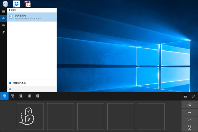Screen dimensions: 198x132
Task: Open the settings gear in search sidebar
Action: [4, 25]
